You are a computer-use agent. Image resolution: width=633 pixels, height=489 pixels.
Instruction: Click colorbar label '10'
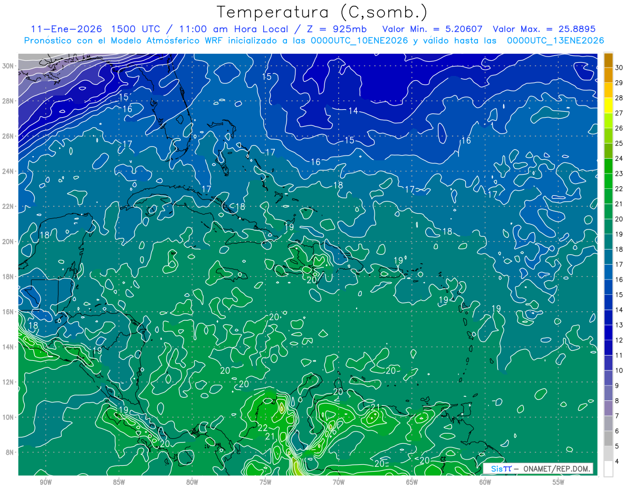coord(619,371)
